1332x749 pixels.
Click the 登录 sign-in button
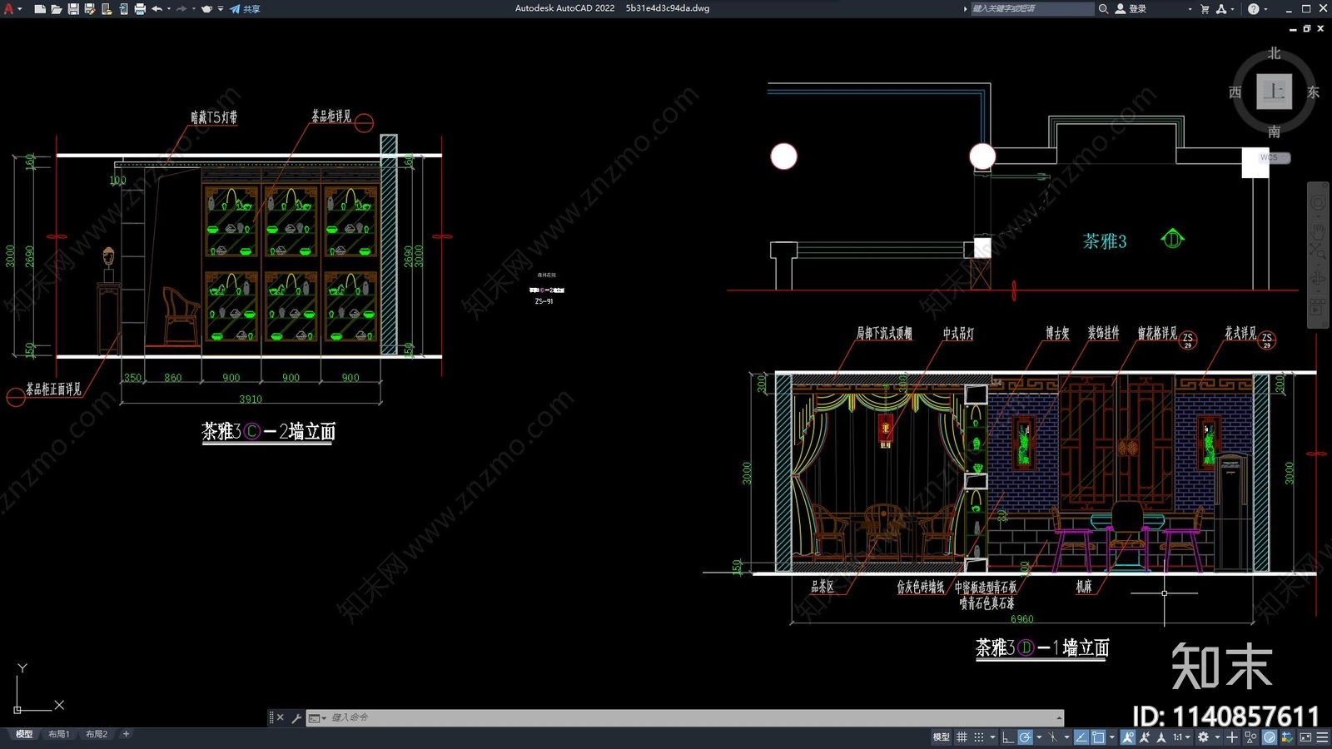(1131, 8)
